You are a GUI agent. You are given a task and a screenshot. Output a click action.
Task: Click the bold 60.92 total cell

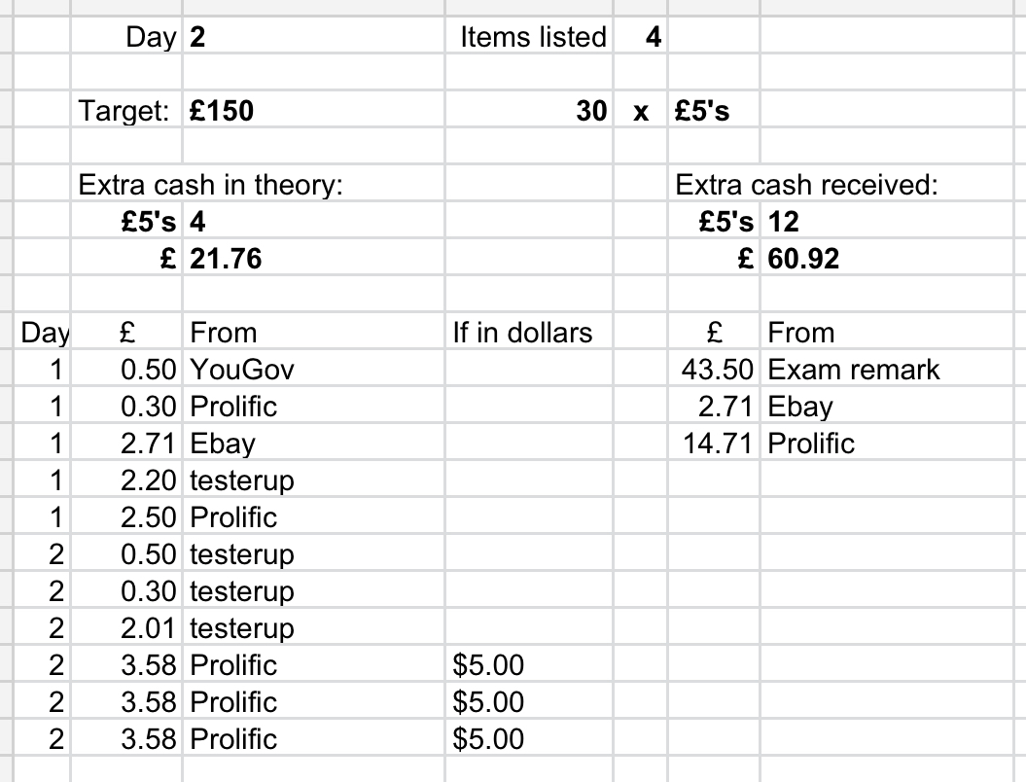pos(804,259)
